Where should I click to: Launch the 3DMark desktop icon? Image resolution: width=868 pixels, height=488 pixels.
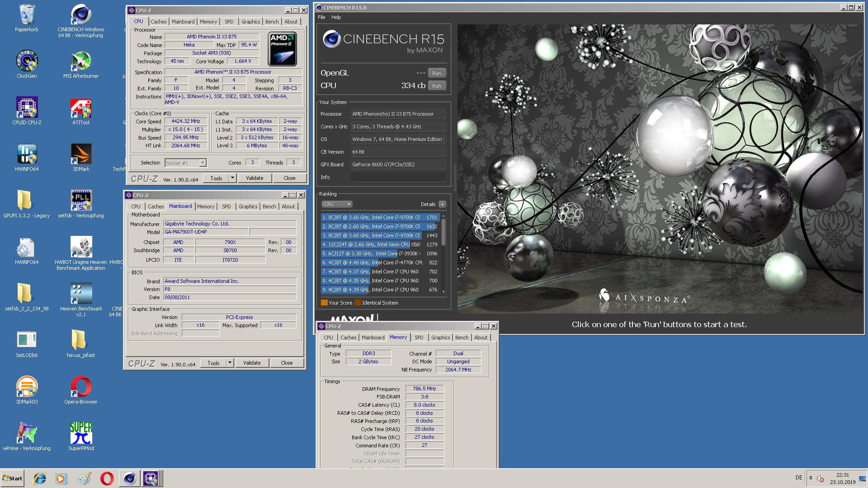(x=81, y=158)
